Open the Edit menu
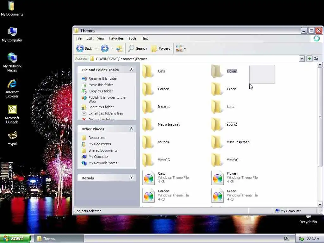Screen dimensions: 324x243 tap(89, 38)
